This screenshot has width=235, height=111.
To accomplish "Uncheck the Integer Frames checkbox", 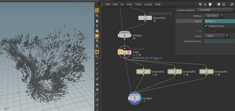I will (x=206, y=26).
